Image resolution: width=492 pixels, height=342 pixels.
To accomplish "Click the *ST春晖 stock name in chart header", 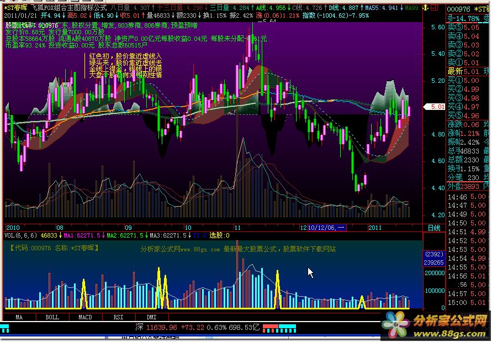I will (15, 8).
